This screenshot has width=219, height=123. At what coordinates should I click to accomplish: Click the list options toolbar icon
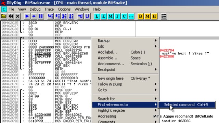point(164,16)
